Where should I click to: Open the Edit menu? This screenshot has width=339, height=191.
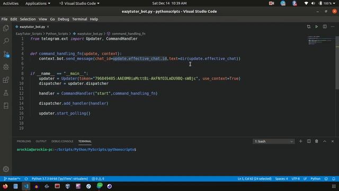coord(14,19)
